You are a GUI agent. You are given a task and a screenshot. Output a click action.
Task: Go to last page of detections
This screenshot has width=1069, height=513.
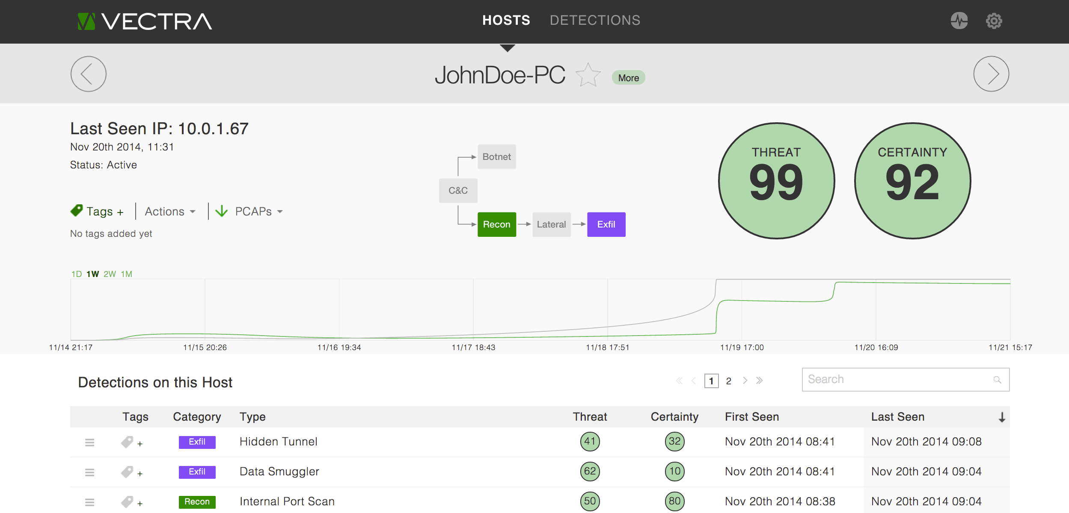(759, 380)
